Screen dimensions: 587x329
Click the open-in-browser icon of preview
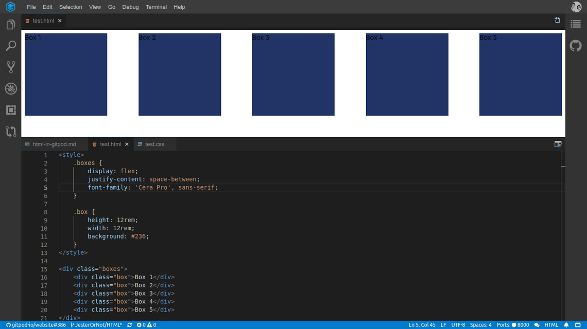558,20
